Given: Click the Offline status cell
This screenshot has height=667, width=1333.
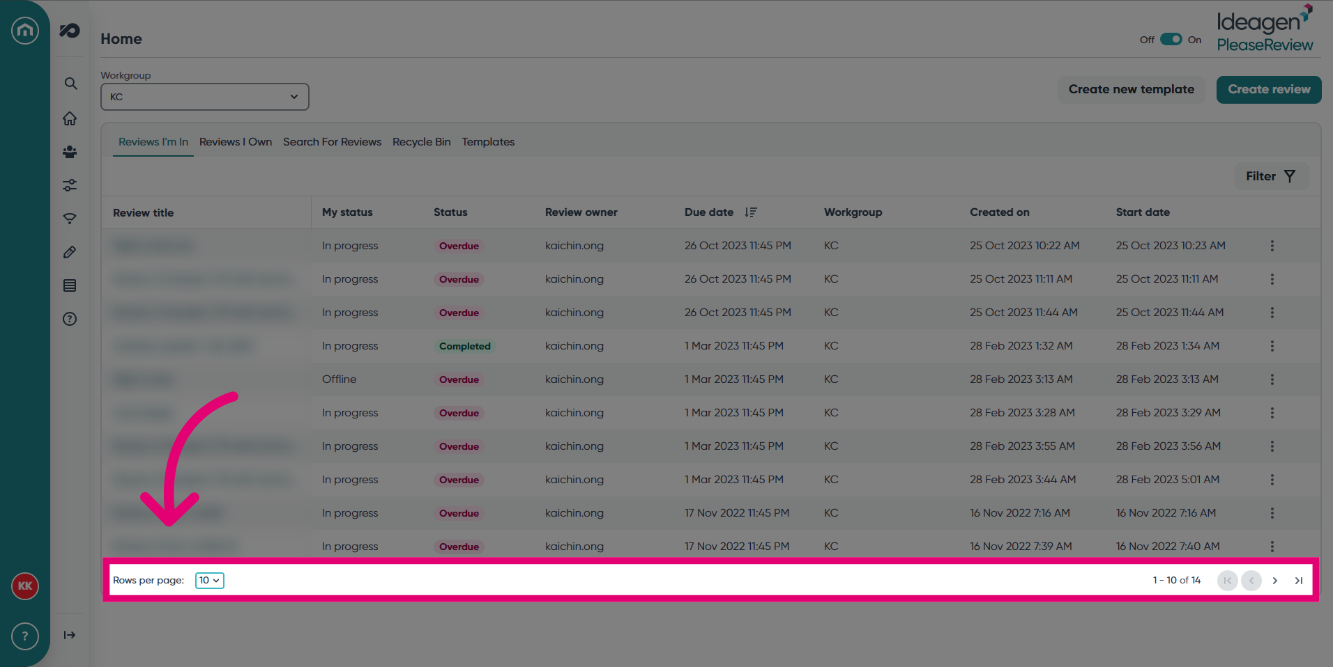Looking at the screenshot, I should tap(340, 379).
